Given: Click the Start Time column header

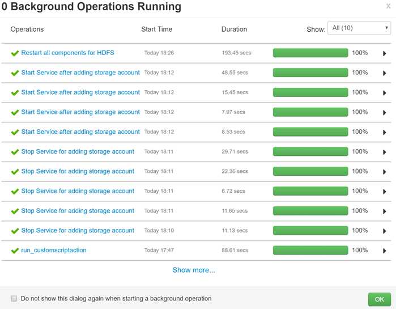Looking at the screenshot, I should [x=156, y=29].
